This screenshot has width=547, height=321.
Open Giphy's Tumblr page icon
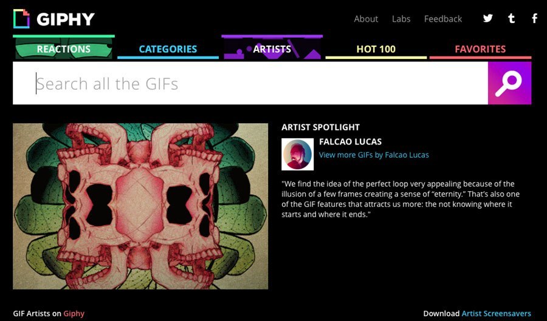coord(511,18)
